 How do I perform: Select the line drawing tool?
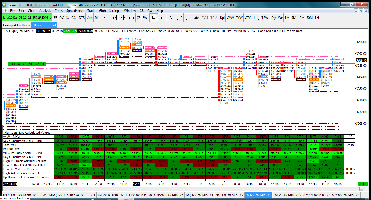pyautogui.click(x=179, y=18)
